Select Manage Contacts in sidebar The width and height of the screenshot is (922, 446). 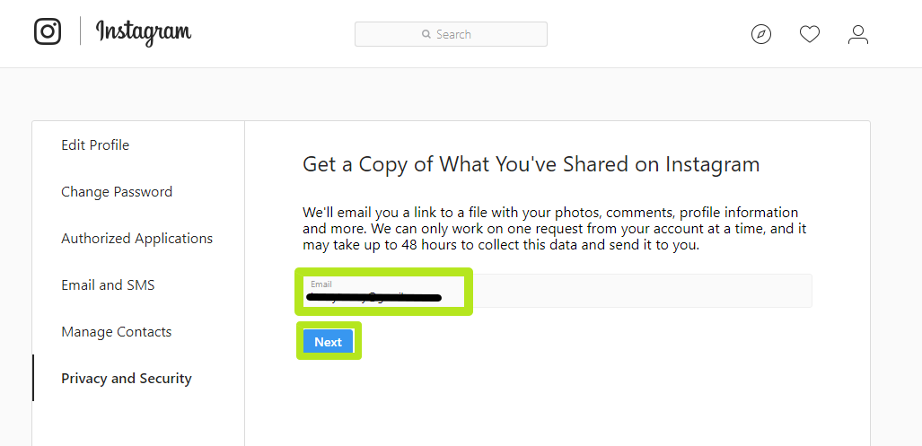point(117,332)
